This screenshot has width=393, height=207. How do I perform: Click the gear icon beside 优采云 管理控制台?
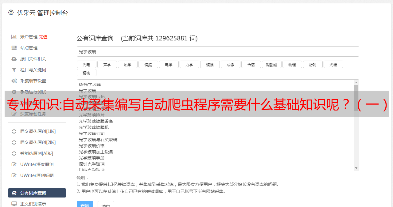pos(11,13)
